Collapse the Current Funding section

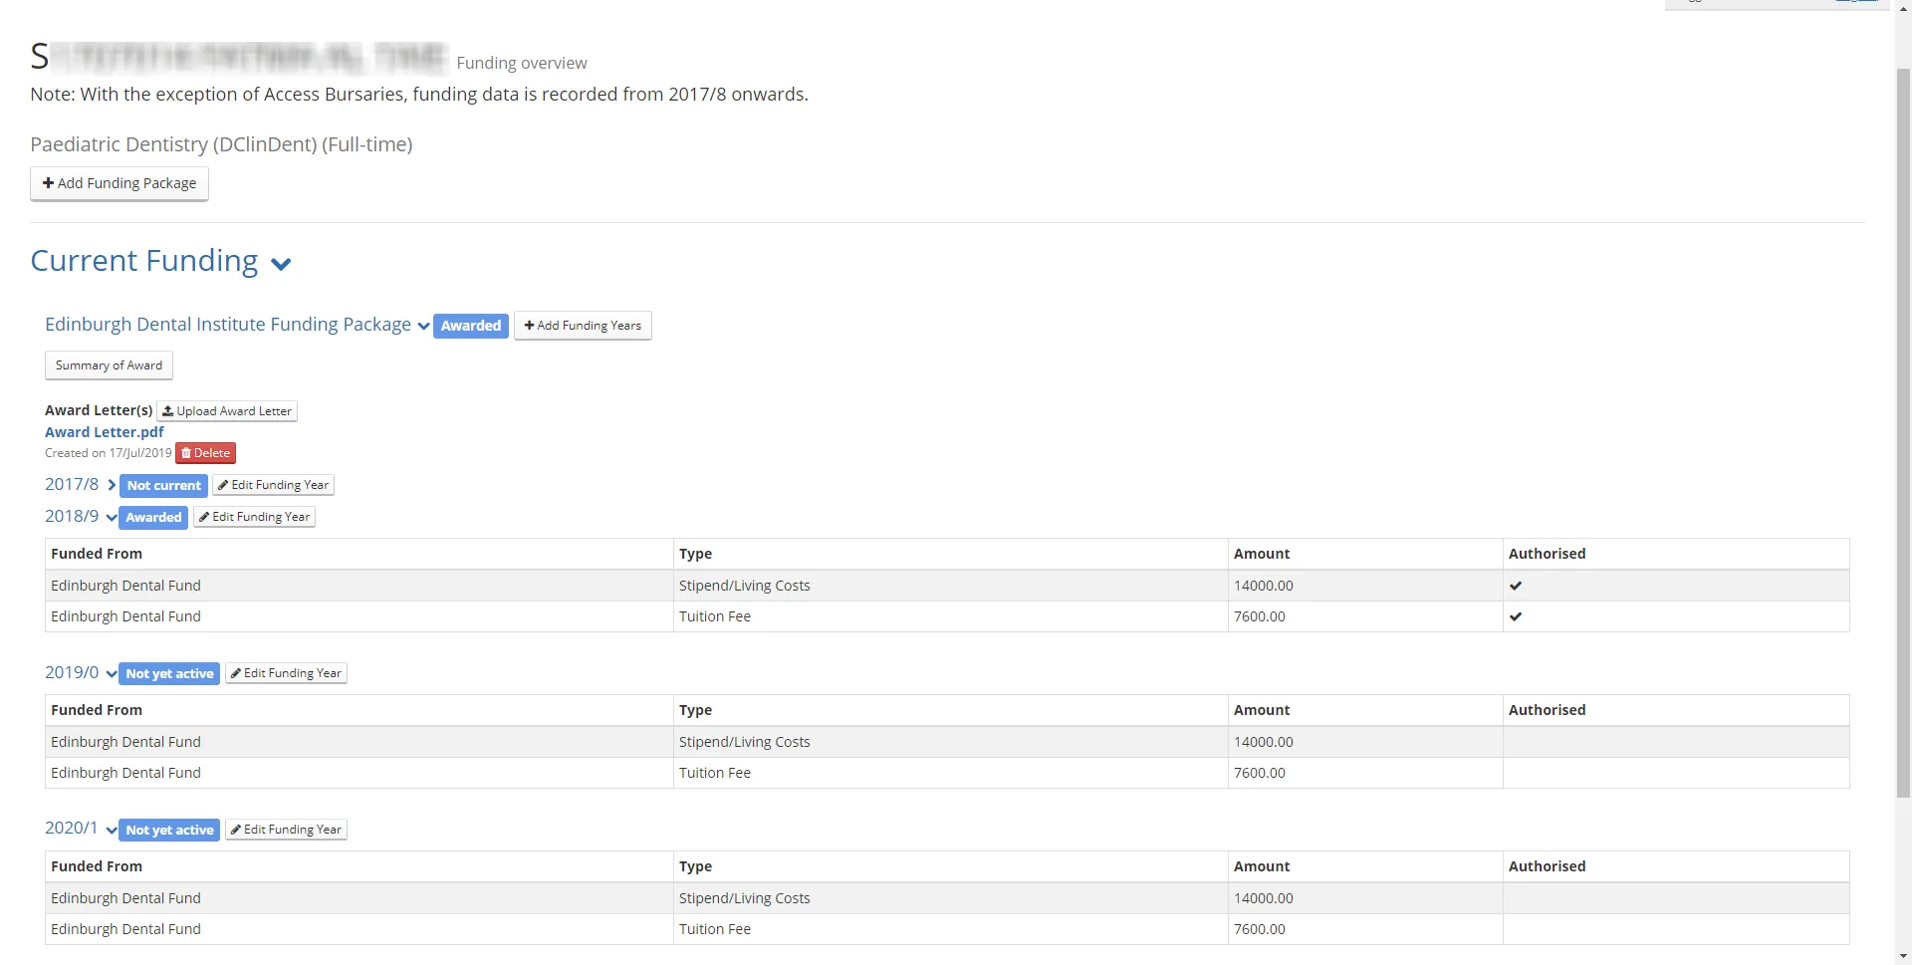pyautogui.click(x=281, y=264)
